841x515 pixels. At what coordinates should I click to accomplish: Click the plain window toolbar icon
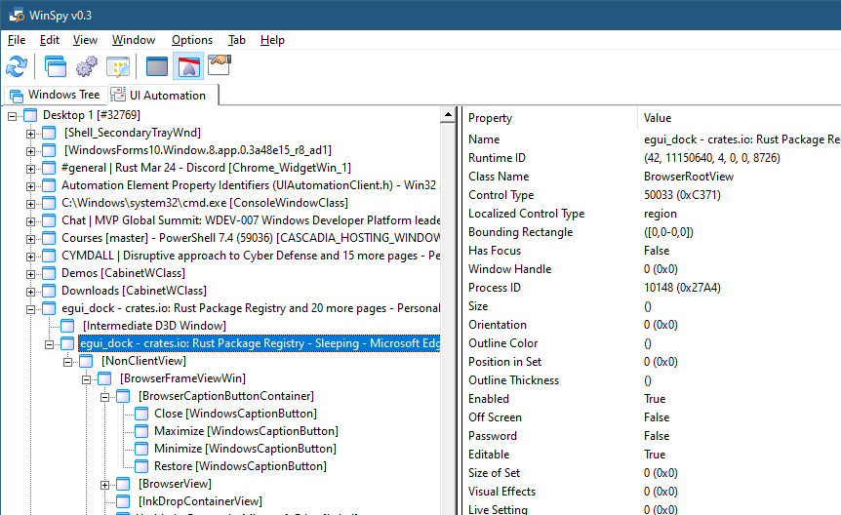tap(157, 67)
